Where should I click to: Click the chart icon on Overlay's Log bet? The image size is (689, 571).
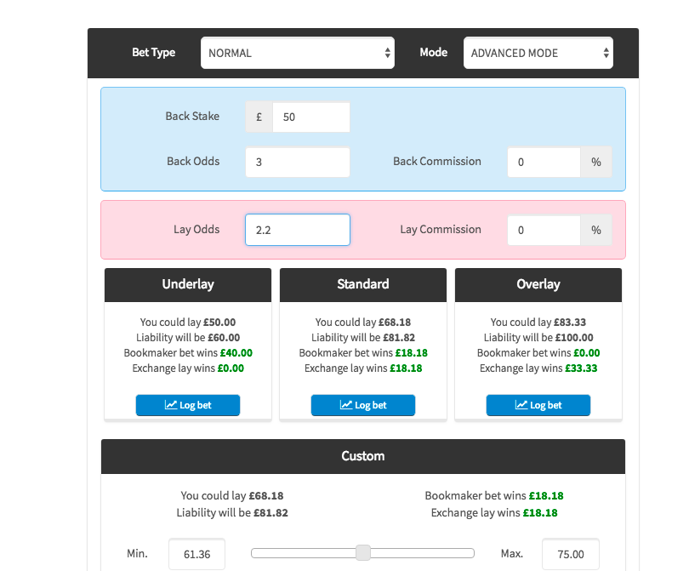[521, 404]
